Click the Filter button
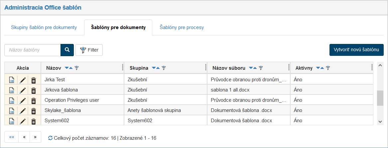The height and width of the screenshot is (148, 388). [x=89, y=50]
